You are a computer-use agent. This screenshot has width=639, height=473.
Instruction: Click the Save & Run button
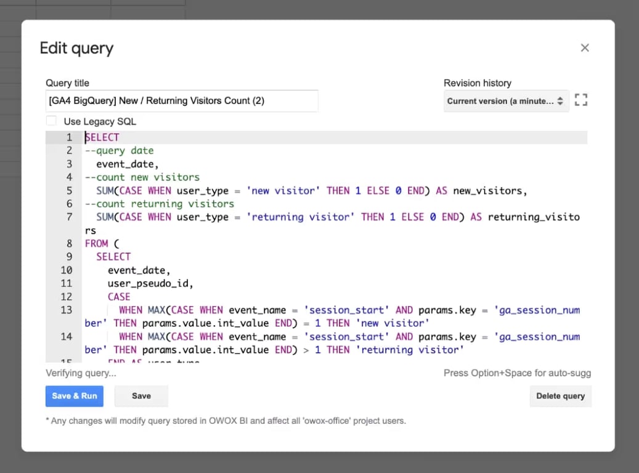pos(74,396)
